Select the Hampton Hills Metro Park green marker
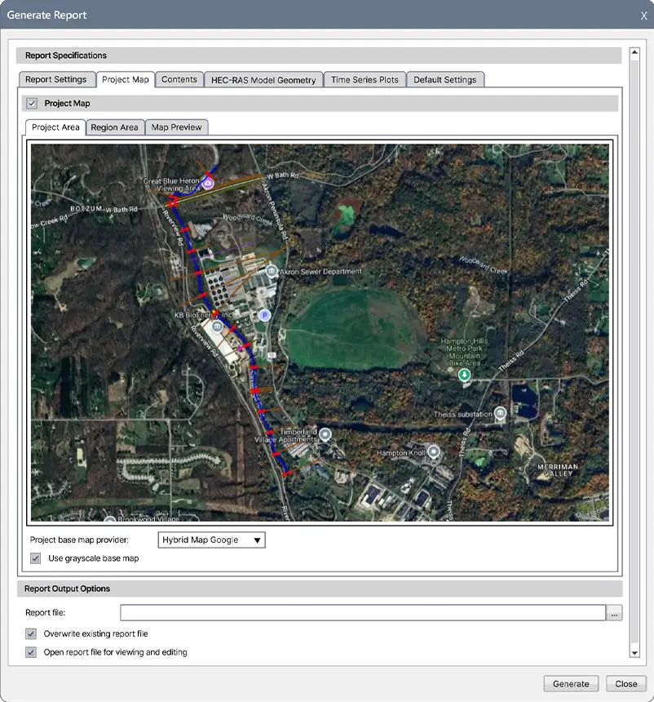Image resolution: width=654 pixels, height=702 pixels. (x=465, y=375)
